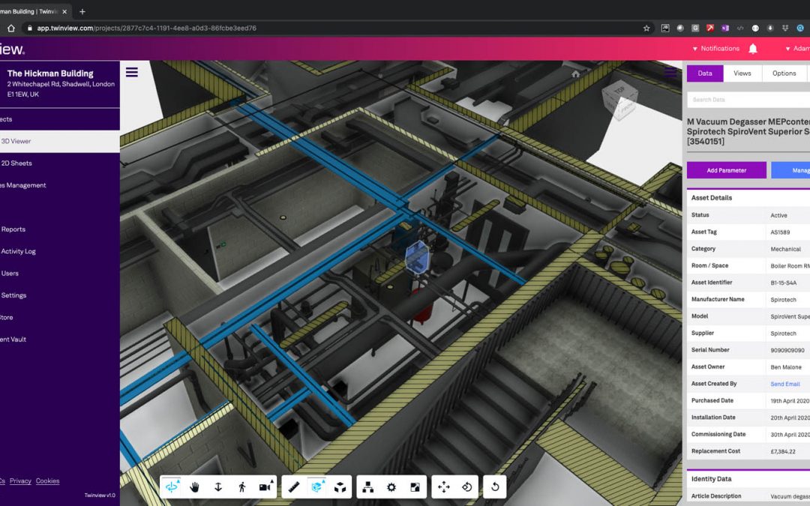Open the camera interactions tool
The image size is (810, 506).
265,487
